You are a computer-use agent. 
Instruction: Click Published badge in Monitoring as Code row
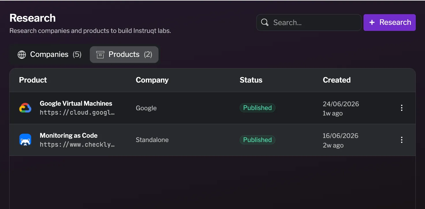[258, 140]
